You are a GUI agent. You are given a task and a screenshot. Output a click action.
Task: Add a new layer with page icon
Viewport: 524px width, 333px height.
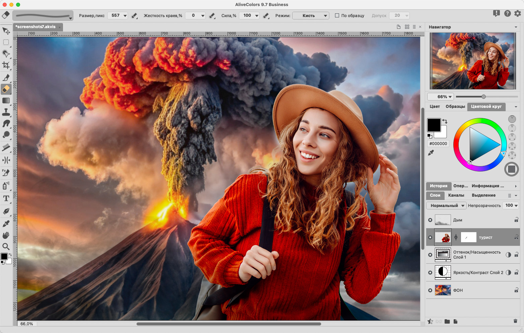point(455,321)
